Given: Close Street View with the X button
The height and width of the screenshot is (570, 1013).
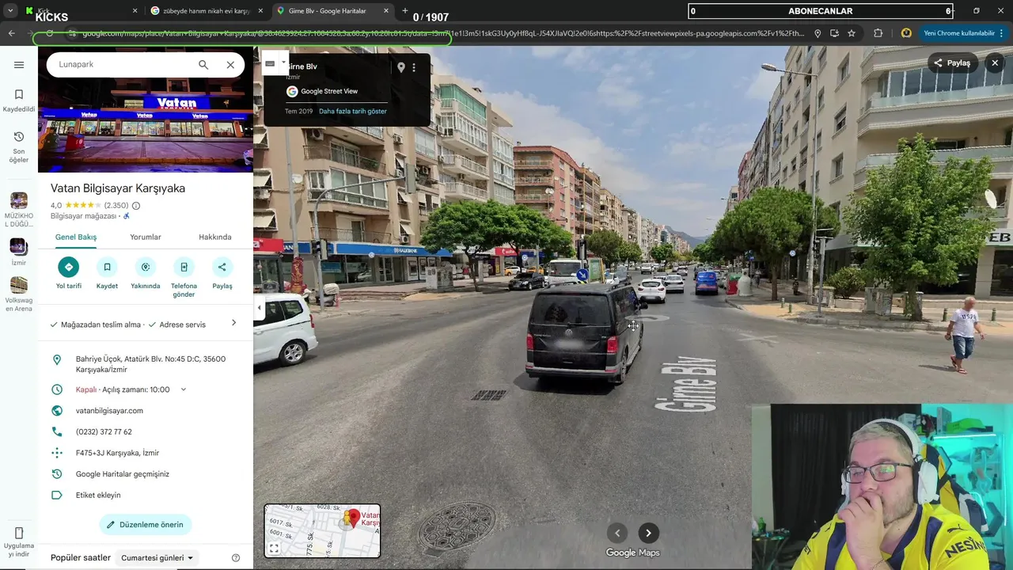Looking at the screenshot, I should click(995, 63).
